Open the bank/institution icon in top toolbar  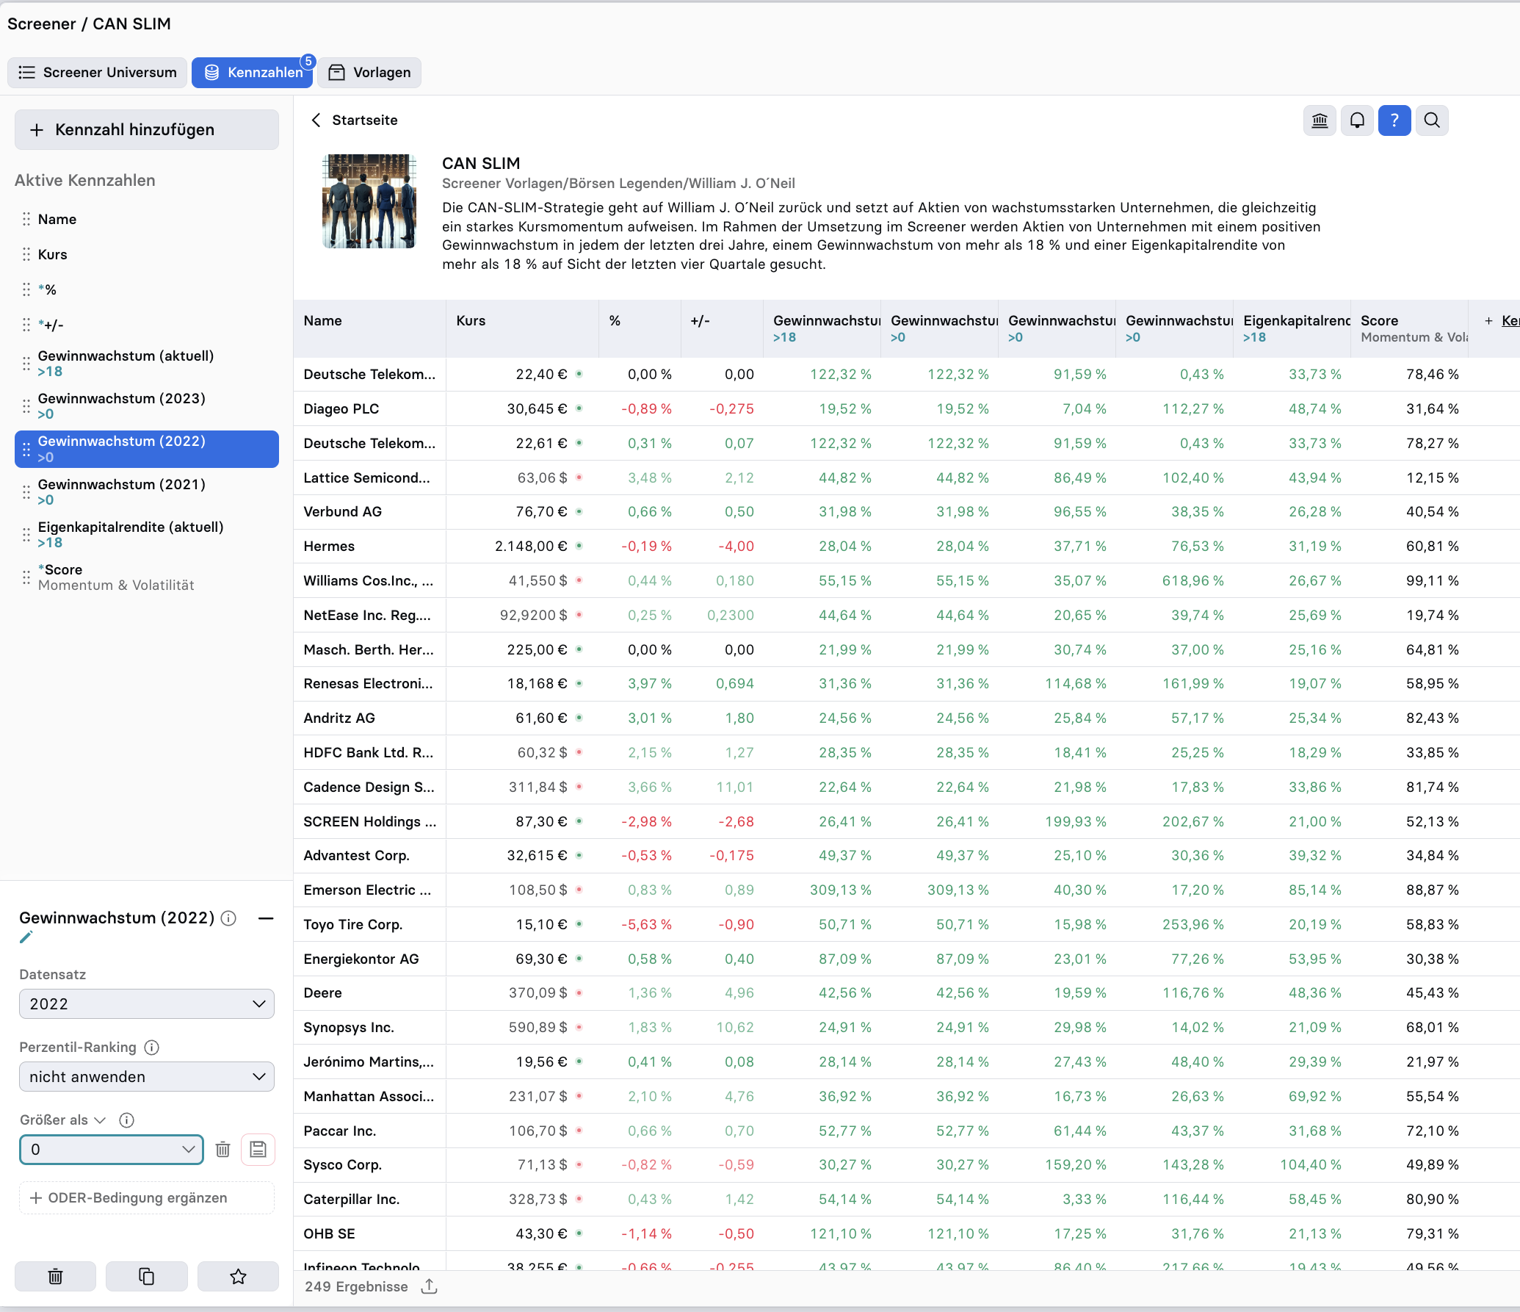click(1320, 120)
